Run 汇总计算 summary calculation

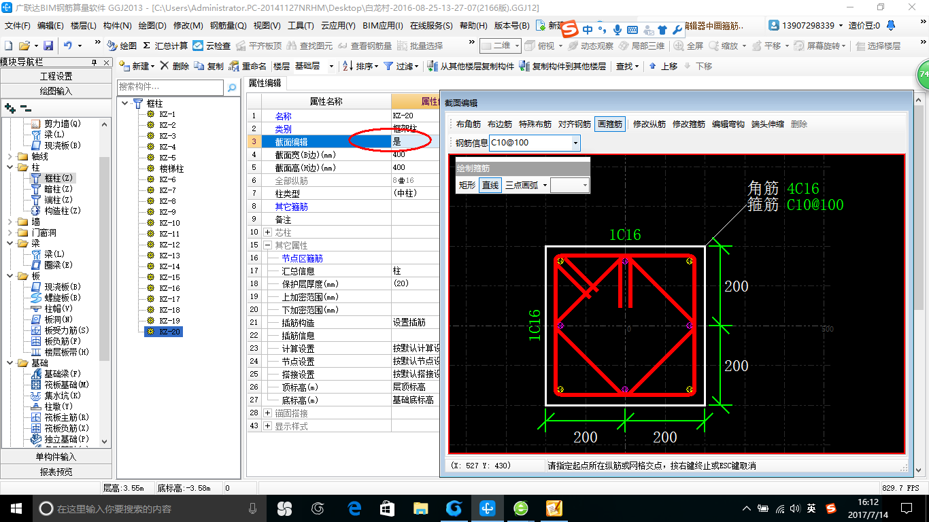coord(165,46)
